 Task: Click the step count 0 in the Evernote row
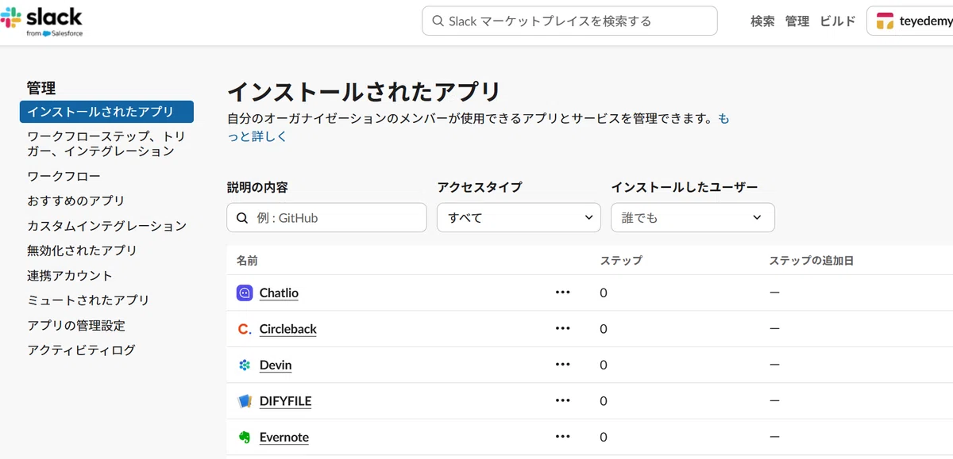point(604,437)
